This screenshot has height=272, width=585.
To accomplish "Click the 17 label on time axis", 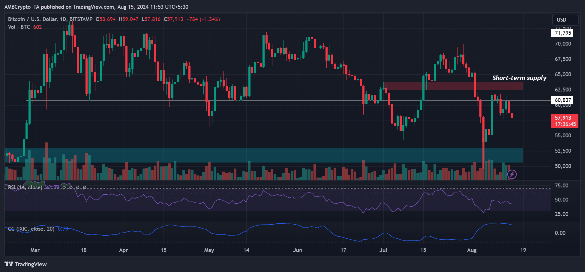I will [x=343, y=250].
